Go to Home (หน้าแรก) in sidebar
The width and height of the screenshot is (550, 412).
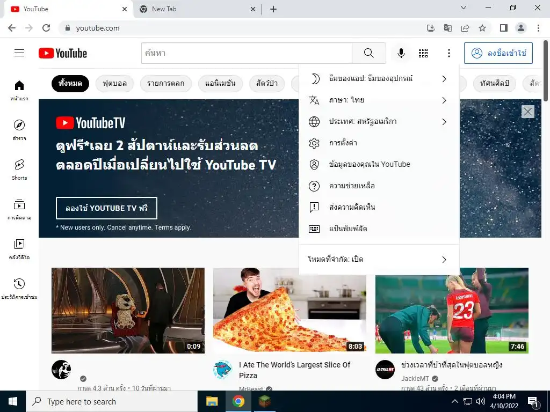[x=19, y=90]
